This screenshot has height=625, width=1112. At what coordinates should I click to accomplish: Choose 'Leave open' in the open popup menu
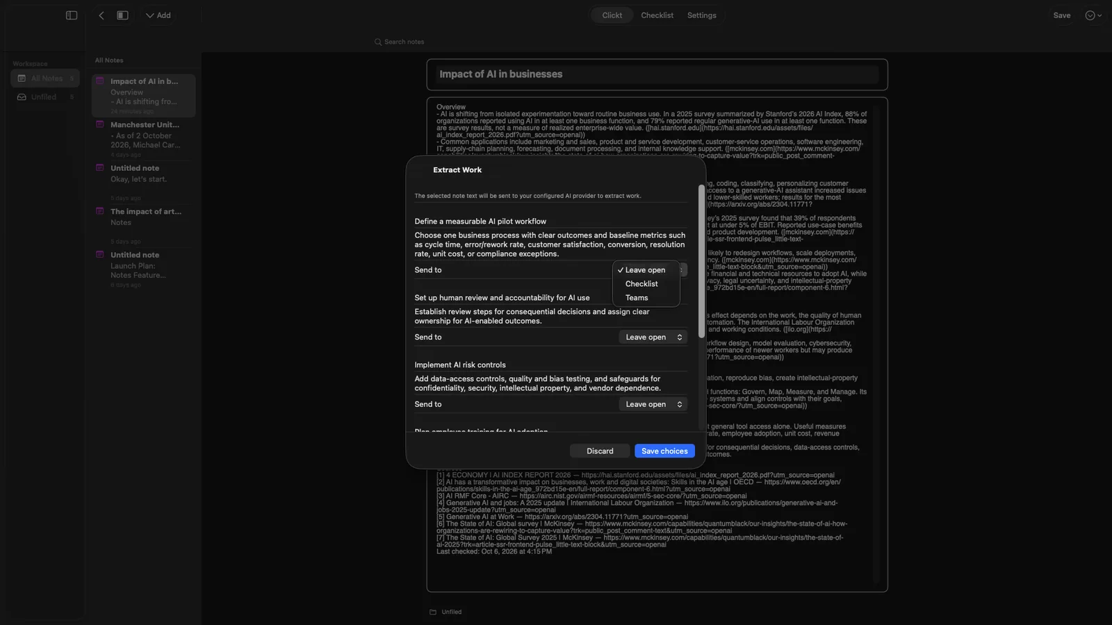point(645,270)
